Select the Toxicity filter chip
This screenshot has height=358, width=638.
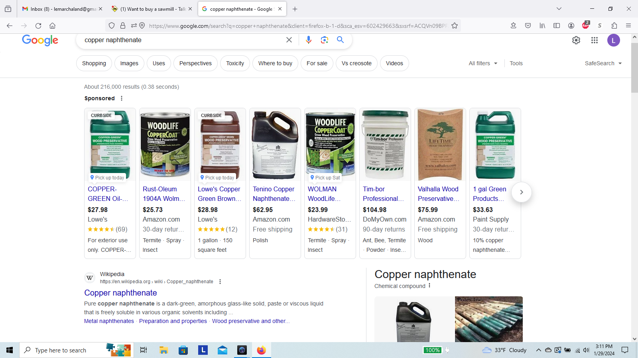[235, 63]
